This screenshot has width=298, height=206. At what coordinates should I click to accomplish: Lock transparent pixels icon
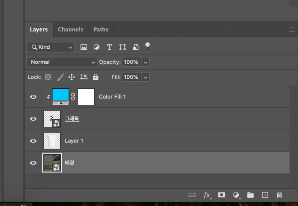click(x=48, y=77)
